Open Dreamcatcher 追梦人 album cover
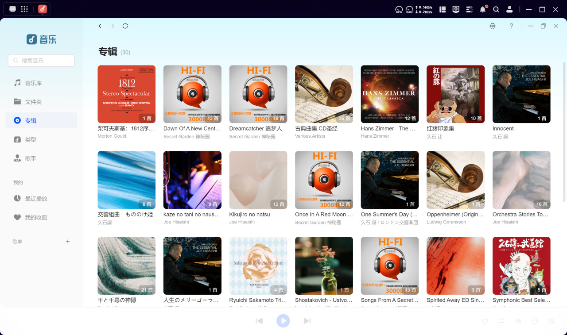 (258, 94)
